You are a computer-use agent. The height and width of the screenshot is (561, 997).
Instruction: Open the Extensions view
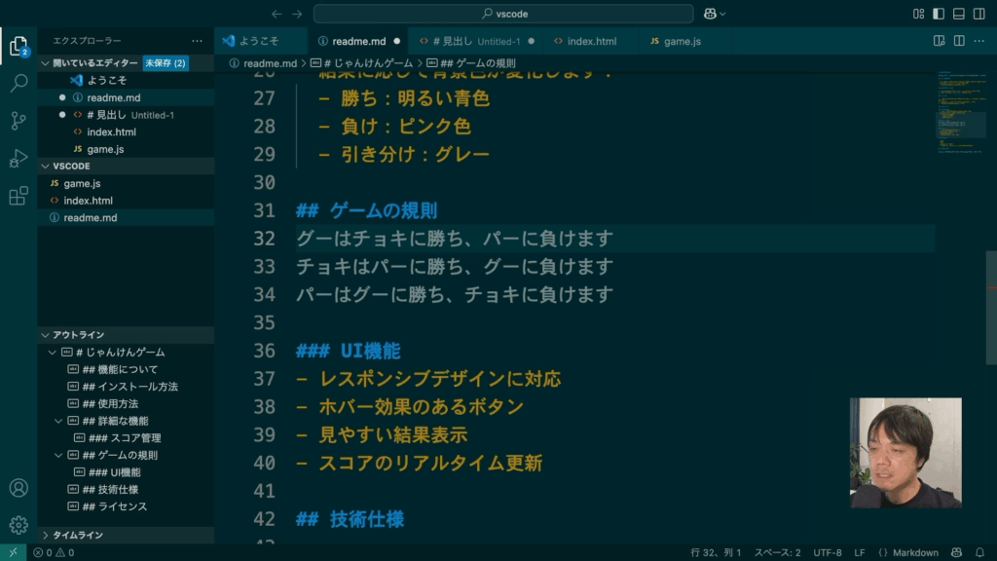point(18,197)
